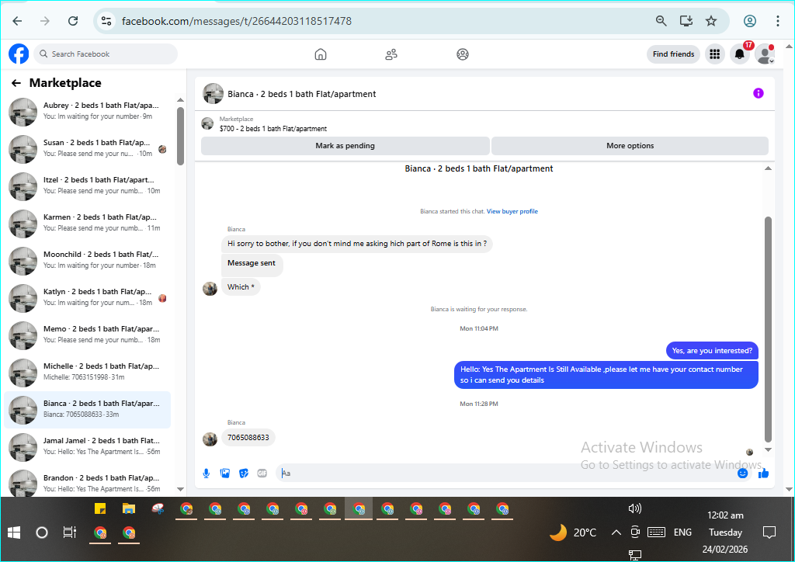The width and height of the screenshot is (795, 562).
Task: Open View buyer profile link
Action: [512, 211]
